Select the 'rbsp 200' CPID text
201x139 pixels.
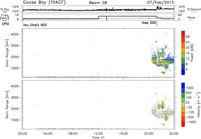click(149, 23)
